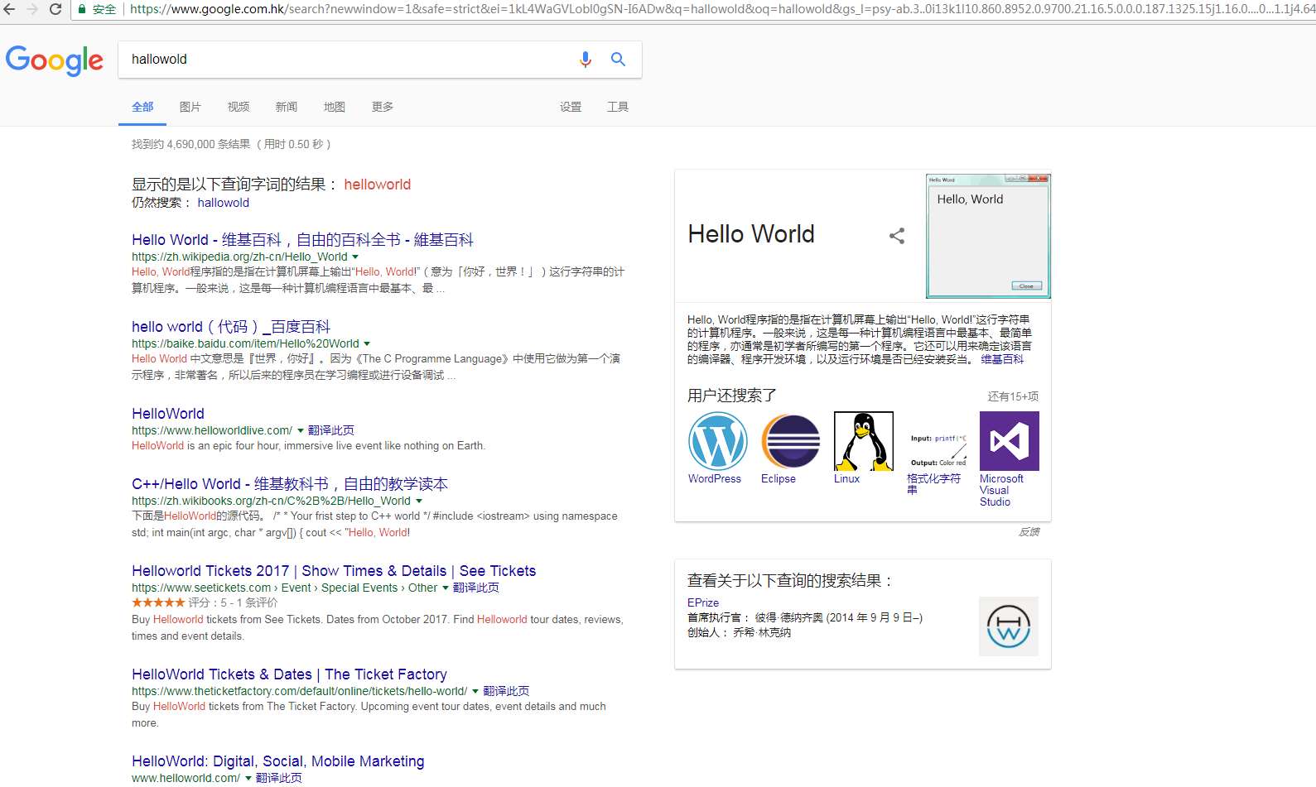
Task: Switch to the 新闻 tab
Action: point(287,107)
